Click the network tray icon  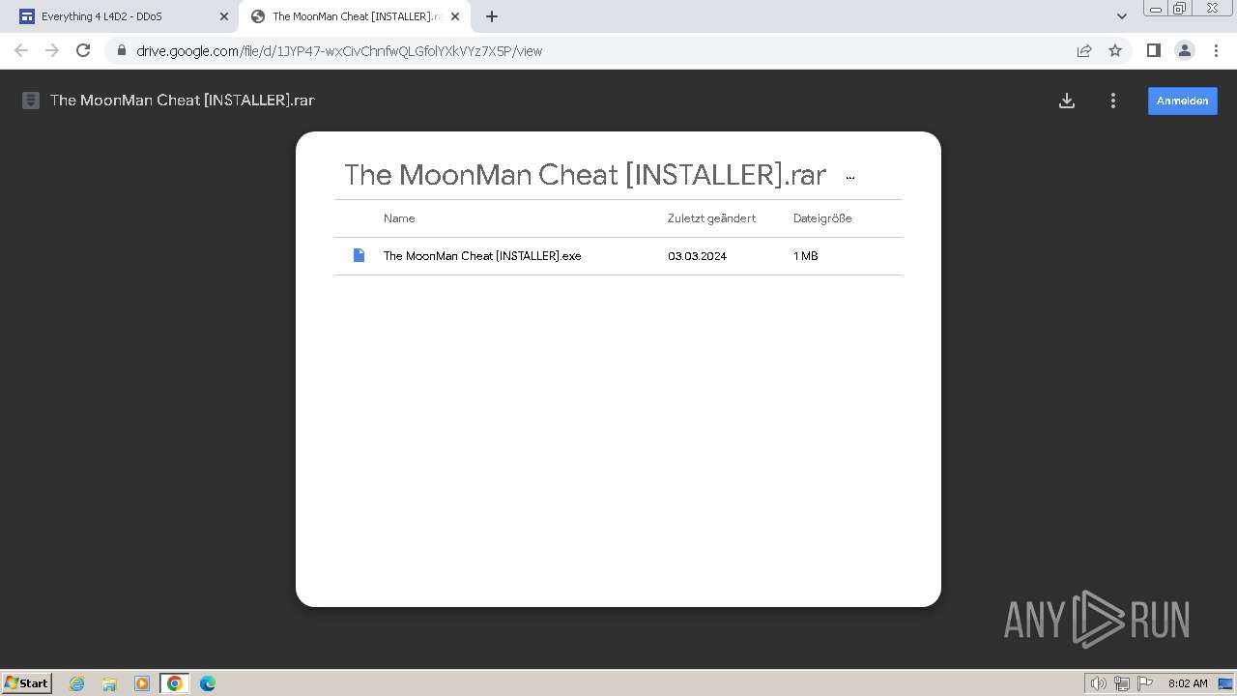[x=1122, y=683]
